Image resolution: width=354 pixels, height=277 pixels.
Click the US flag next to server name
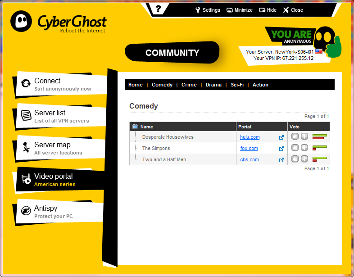point(319,51)
